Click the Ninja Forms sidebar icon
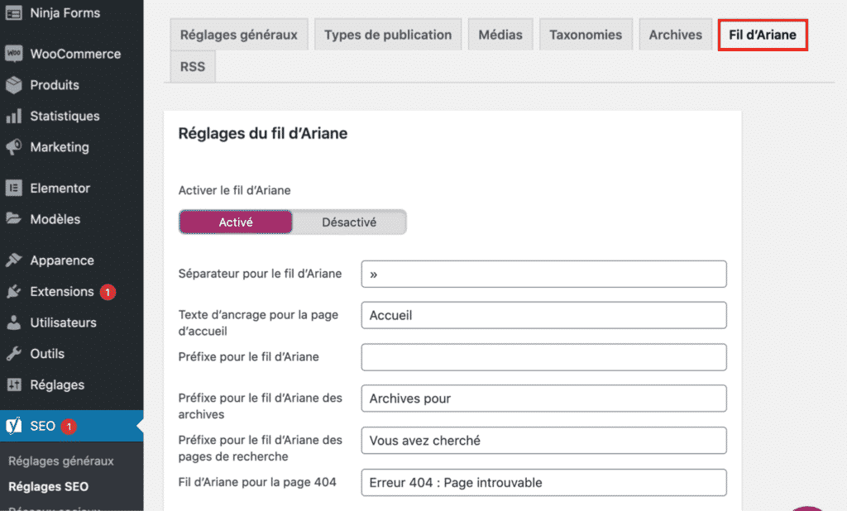847x511 pixels. tap(13, 12)
